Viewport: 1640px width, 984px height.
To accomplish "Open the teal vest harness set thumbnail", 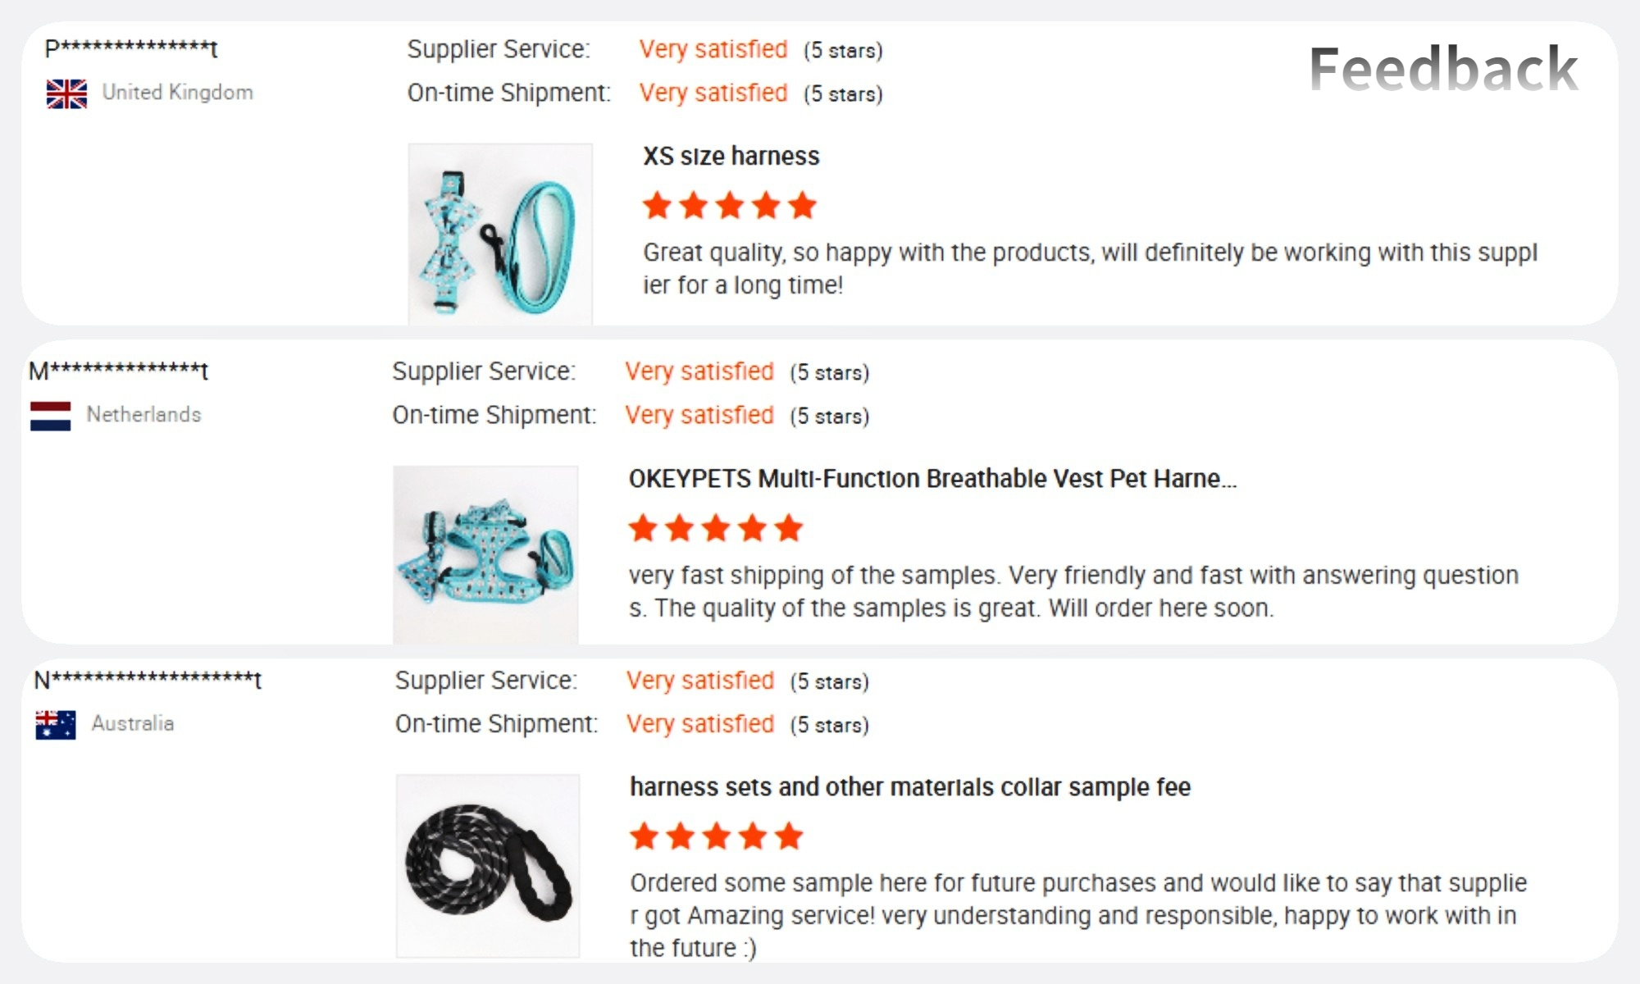I will tap(485, 555).
